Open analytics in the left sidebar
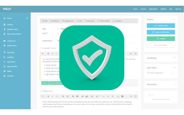Image resolution: width=184 pixels, height=115 pixels. point(9,57)
